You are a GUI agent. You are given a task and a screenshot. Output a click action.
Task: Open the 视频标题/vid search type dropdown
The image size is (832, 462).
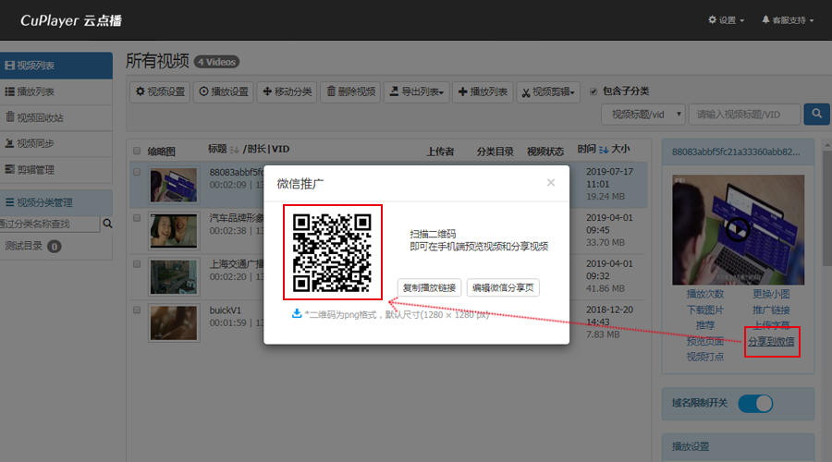coord(642,114)
